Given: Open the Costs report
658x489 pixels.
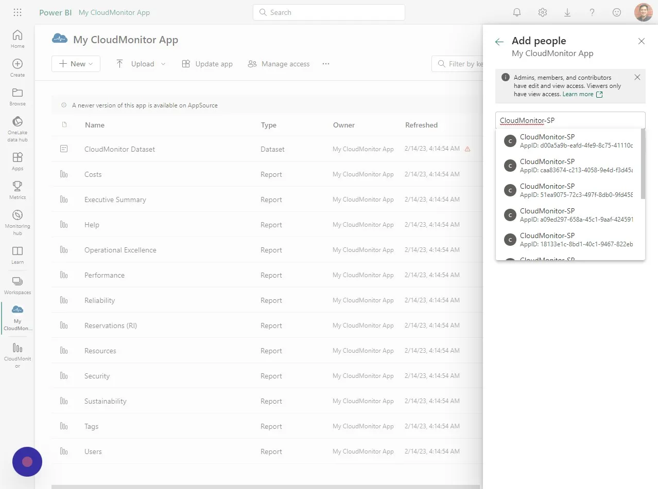Looking at the screenshot, I should (93, 174).
